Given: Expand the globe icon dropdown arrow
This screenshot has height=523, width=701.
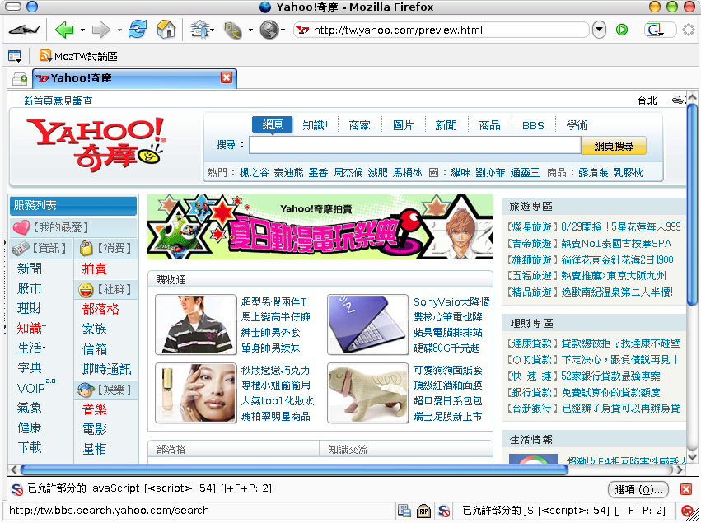Looking at the screenshot, I should 283,30.
